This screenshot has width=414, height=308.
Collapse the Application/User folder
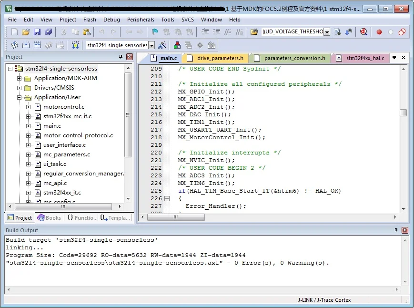click(19, 97)
